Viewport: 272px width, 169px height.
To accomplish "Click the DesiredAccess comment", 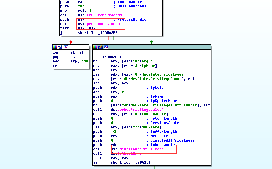I will (132, 6).
